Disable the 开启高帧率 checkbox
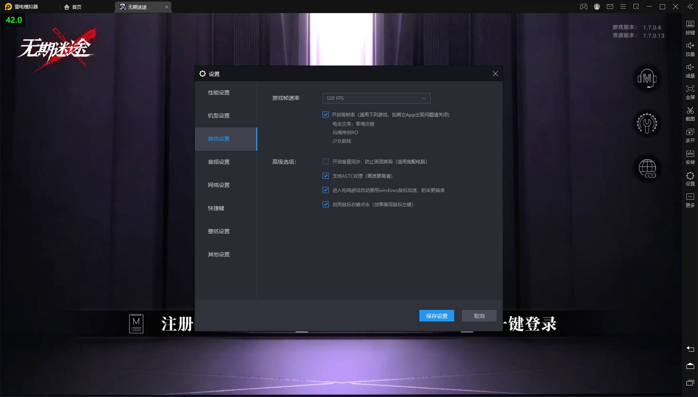The image size is (698, 397). [x=326, y=114]
